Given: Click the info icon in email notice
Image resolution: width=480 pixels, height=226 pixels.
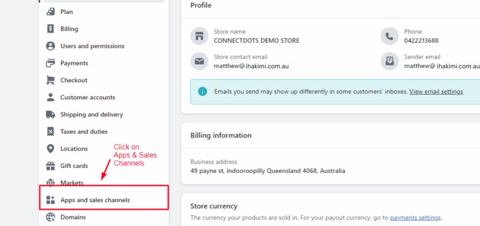Looking at the screenshot, I should coord(202,92).
